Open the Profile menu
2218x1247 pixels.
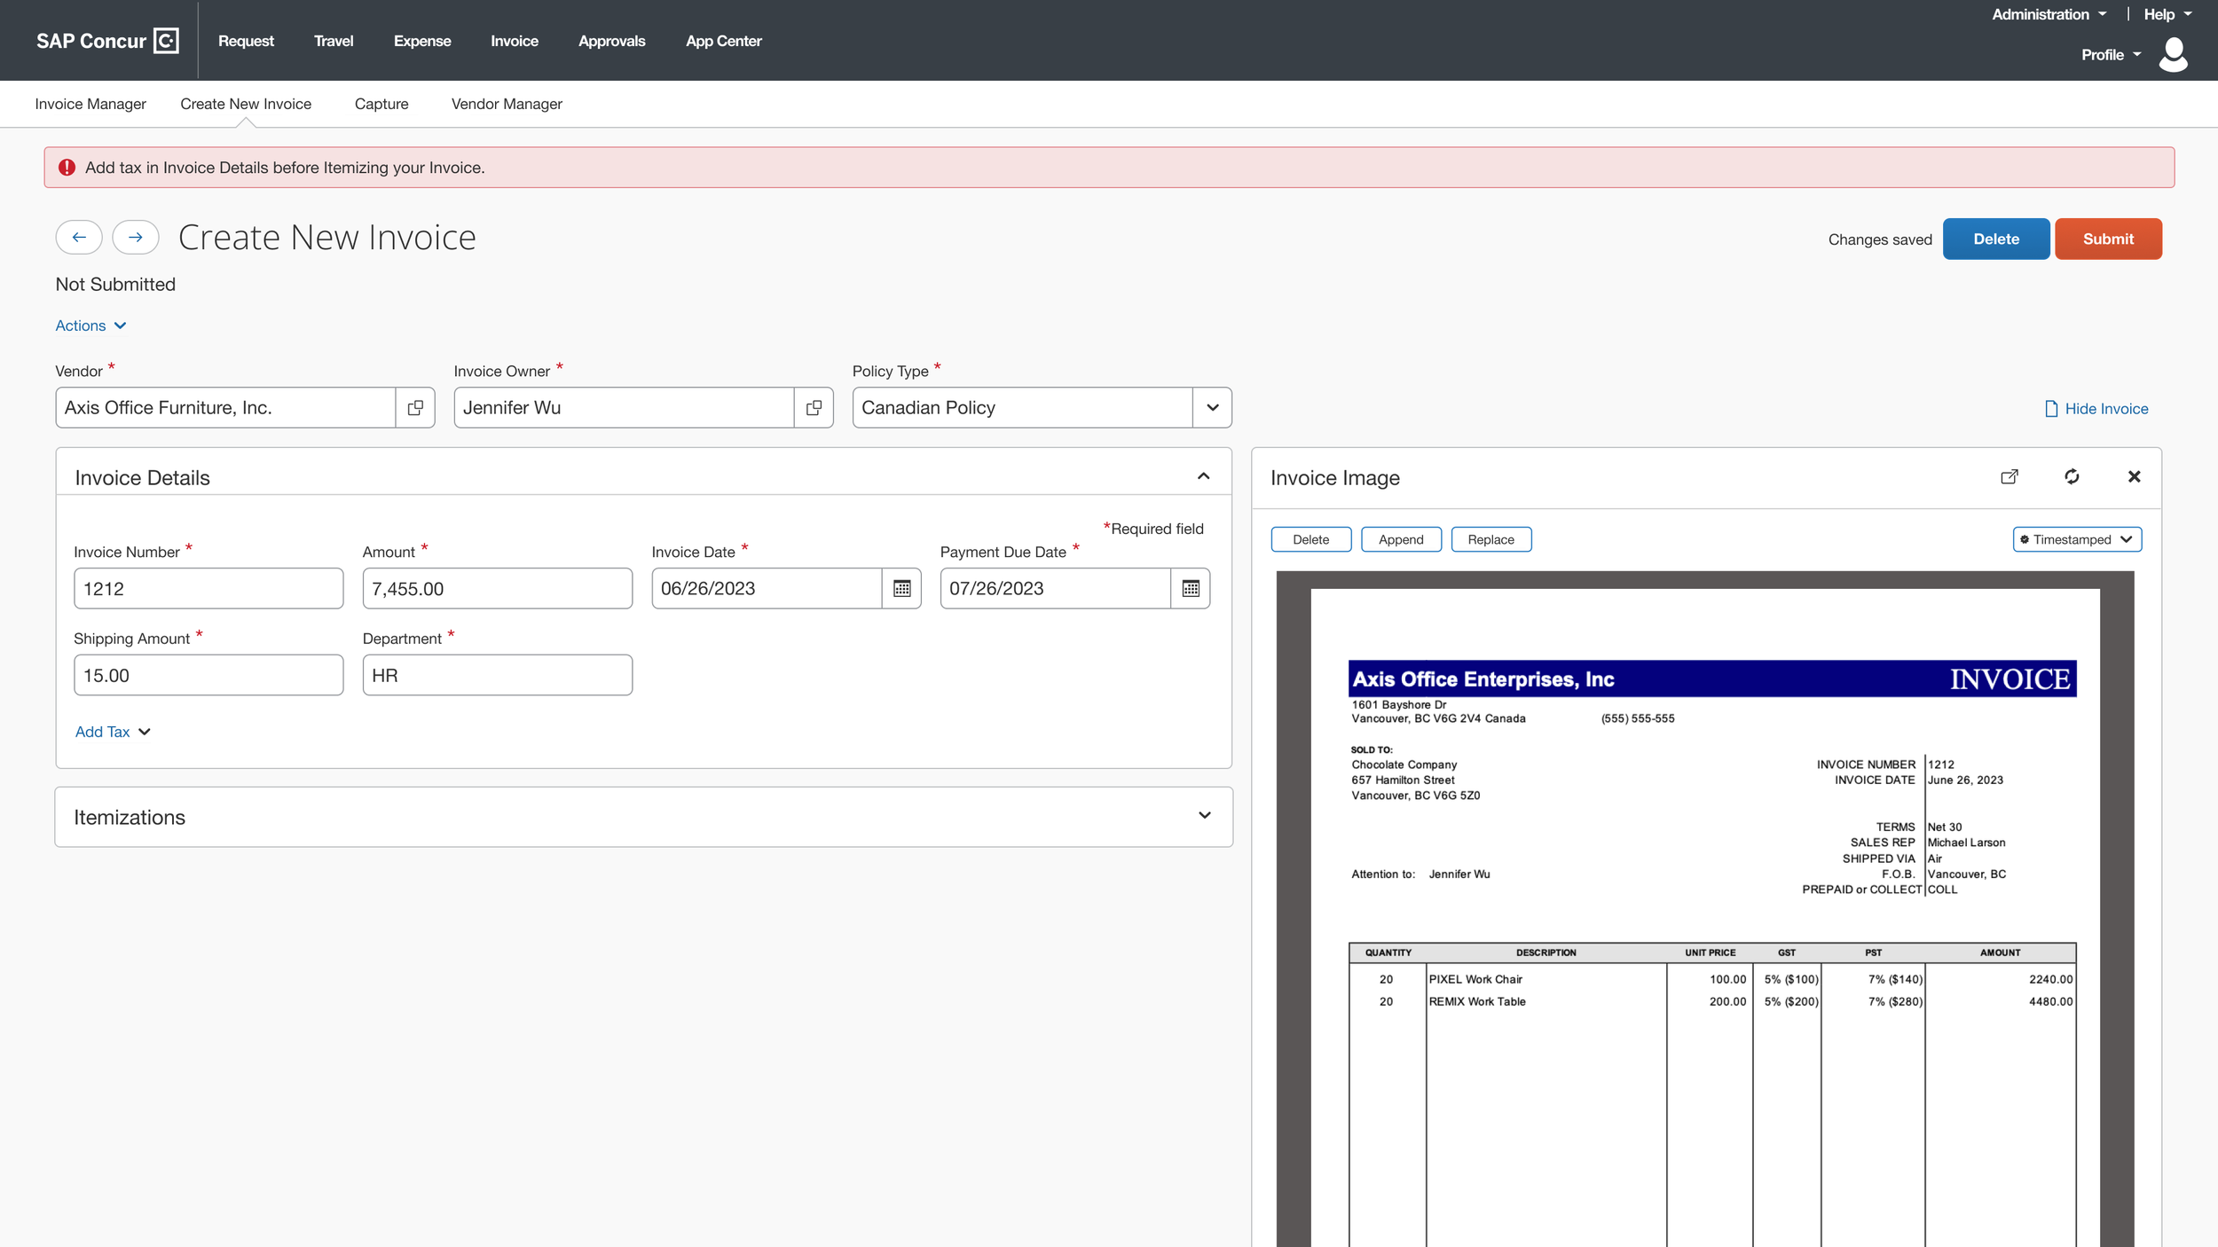point(2111,55)
